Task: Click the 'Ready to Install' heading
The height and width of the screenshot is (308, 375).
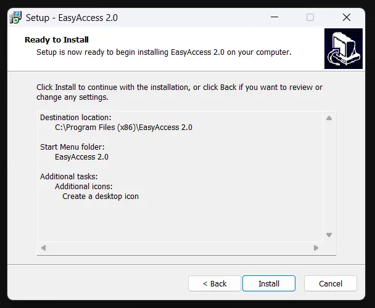Action: pos(57,39)
